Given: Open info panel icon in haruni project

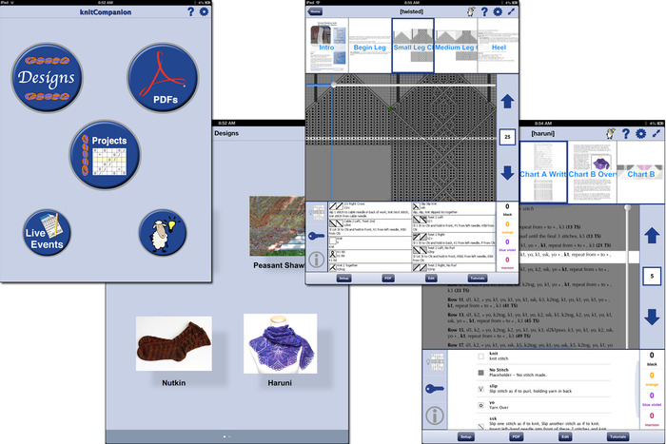Looking at the screenshot, I should [x=435, y=415].
